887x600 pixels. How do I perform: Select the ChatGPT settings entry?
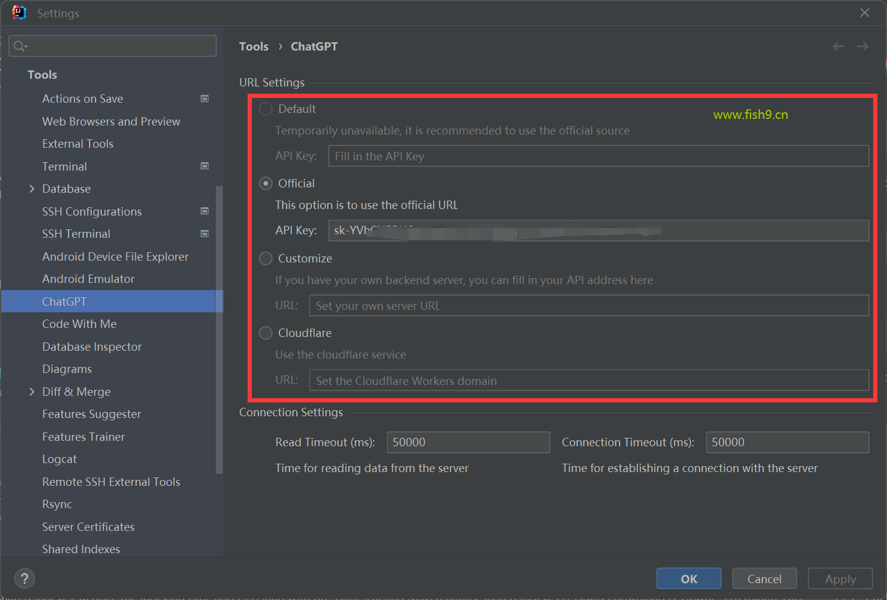(112, 302)
